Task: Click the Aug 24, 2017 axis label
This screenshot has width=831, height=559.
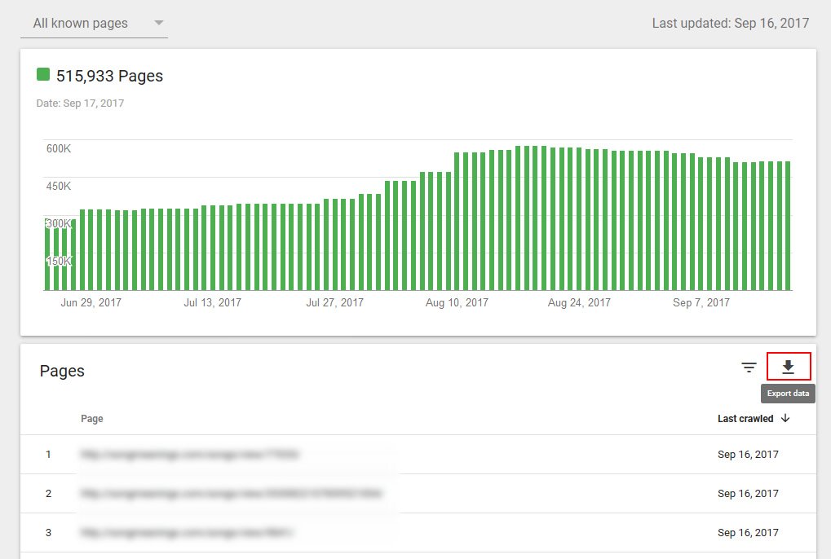Action: (x=579, y=303)
